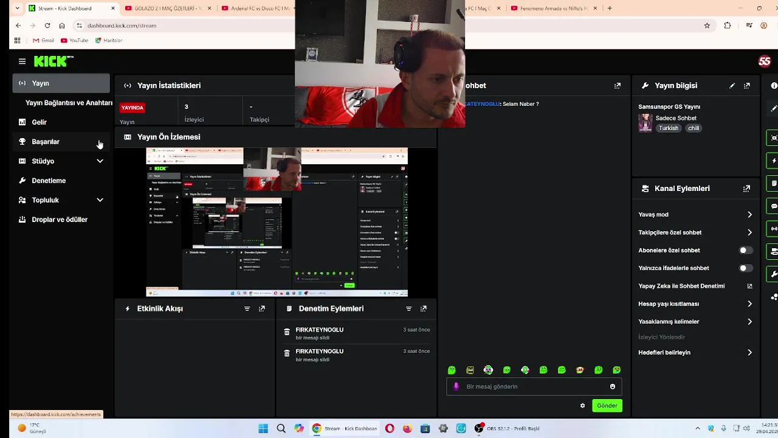
Task: Toggle Abonelere özel sohbet switch
Action: [x=746, y=250]
